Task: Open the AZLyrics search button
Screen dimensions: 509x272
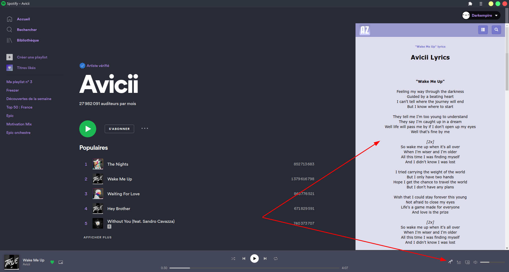Action: click(496, 30)
